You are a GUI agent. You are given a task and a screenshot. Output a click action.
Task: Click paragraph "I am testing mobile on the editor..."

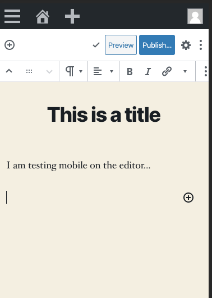[79, 165]
